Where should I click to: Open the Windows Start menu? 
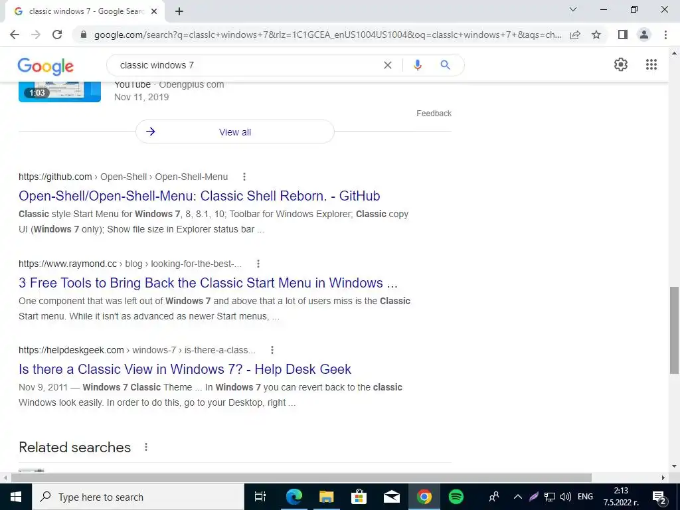[x=16, y=497]
